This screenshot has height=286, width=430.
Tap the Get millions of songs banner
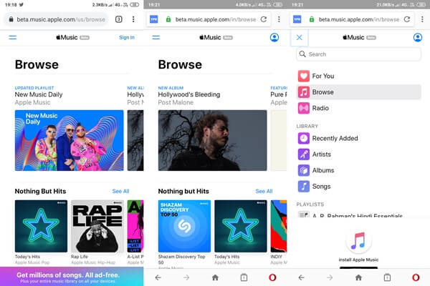pyautogui.click(x=72, y=277)
